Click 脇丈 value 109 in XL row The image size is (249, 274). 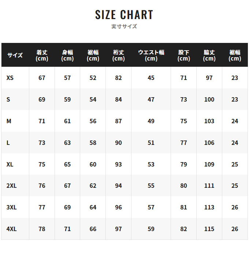(209, 164)
